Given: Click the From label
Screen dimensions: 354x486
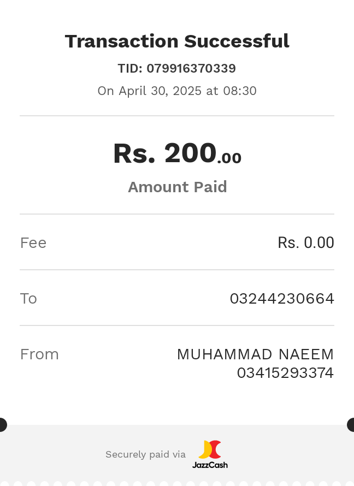Looking at the screenshot, I should point(39,354).
